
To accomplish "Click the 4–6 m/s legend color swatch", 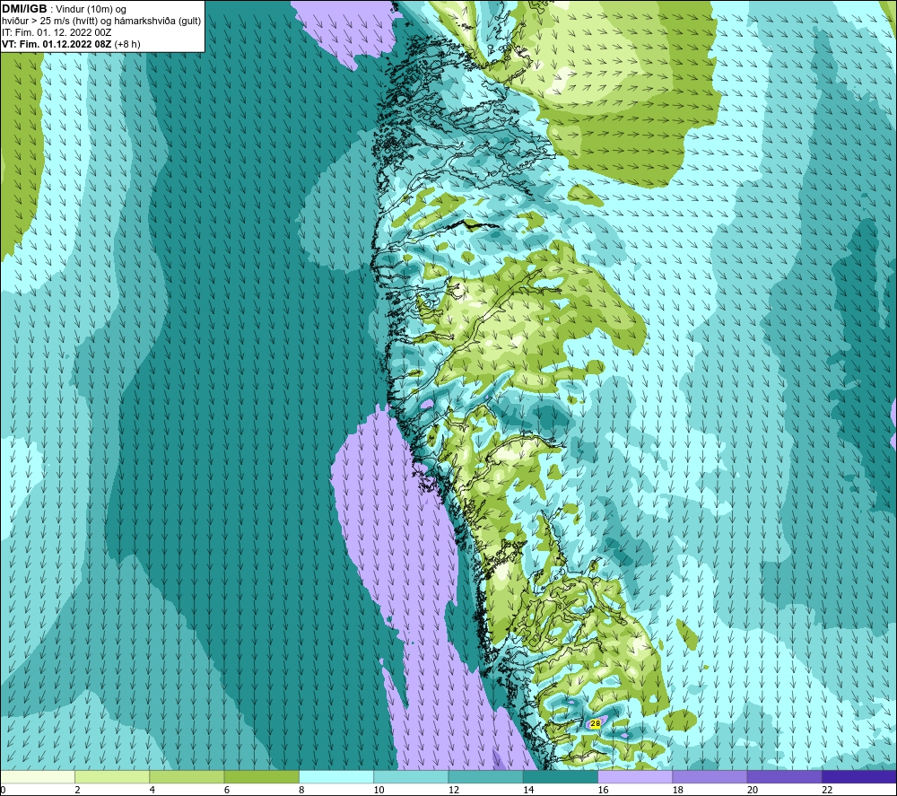I will (187, 777).
